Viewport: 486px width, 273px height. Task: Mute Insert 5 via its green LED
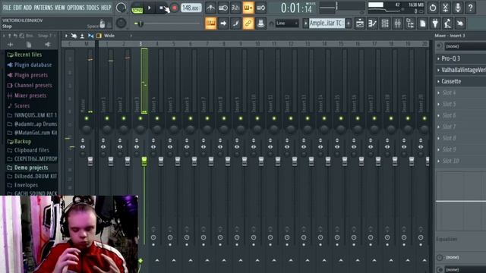click(x=174, y=118)
